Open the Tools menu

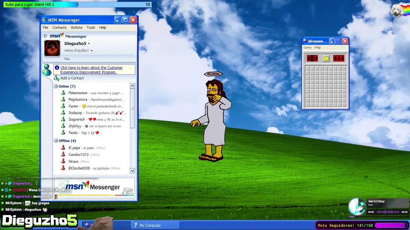(91, 27)
